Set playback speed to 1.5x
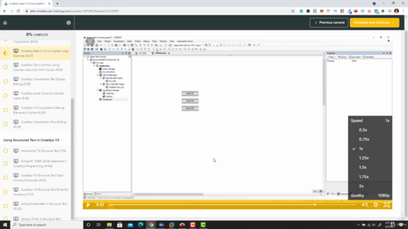Viewport: 408px width, 229px height. tap(363, 167)
